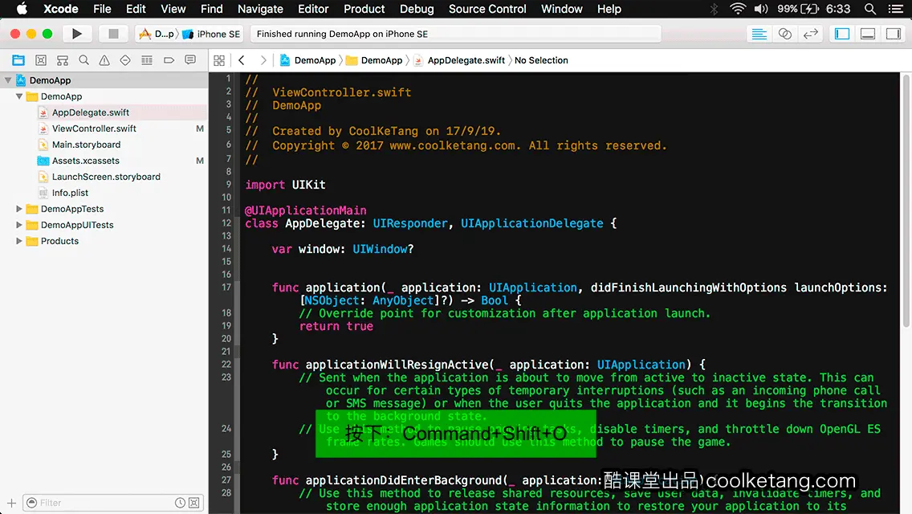Go forward in editor history
This screenshot has height=514, width=912.
pyautogui.click(x=263, y=60)
